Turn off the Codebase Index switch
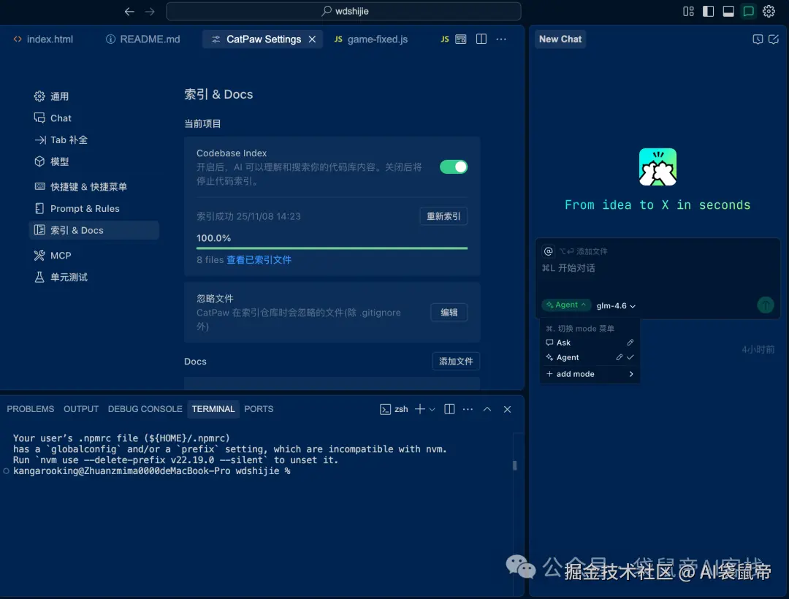The image size is (789, 599). coord(454,167)
